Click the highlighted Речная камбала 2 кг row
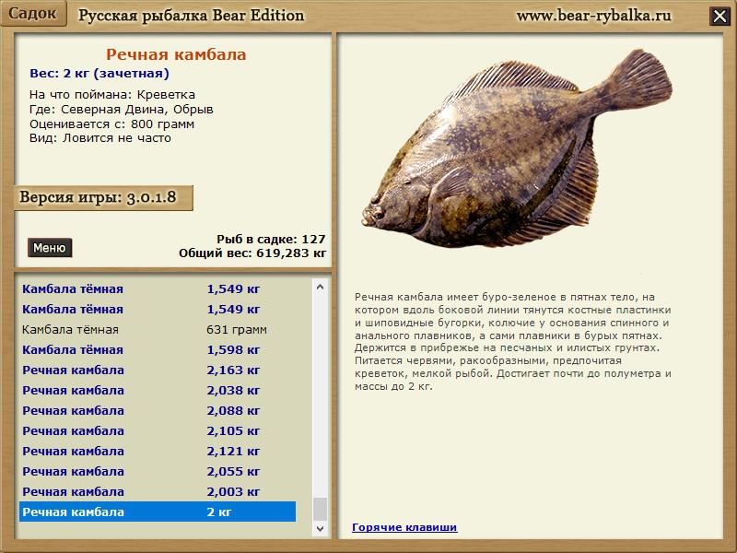This screenshot has width=737, height=553. point(157,512)
